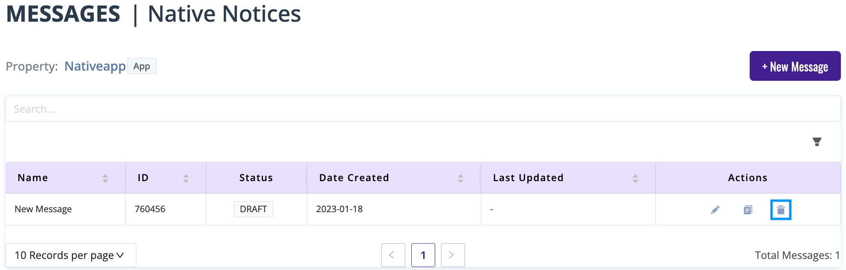
Task: Click page number 1 in pagination
Action: (x=423, y=255)
